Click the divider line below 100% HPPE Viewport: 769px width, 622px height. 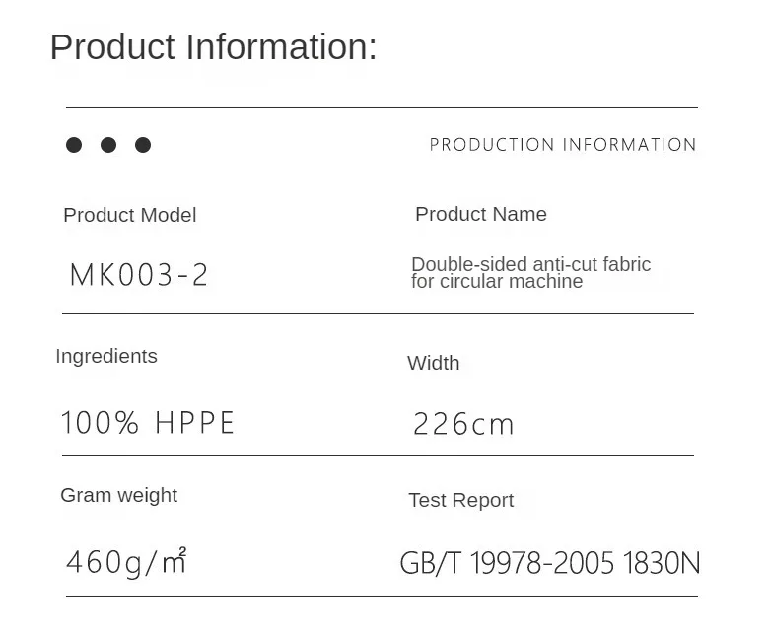coord(378,455)
